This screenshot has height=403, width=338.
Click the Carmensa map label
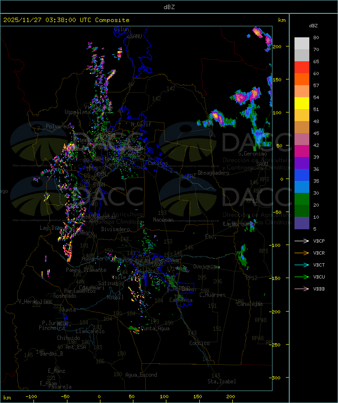click(181, 300)
